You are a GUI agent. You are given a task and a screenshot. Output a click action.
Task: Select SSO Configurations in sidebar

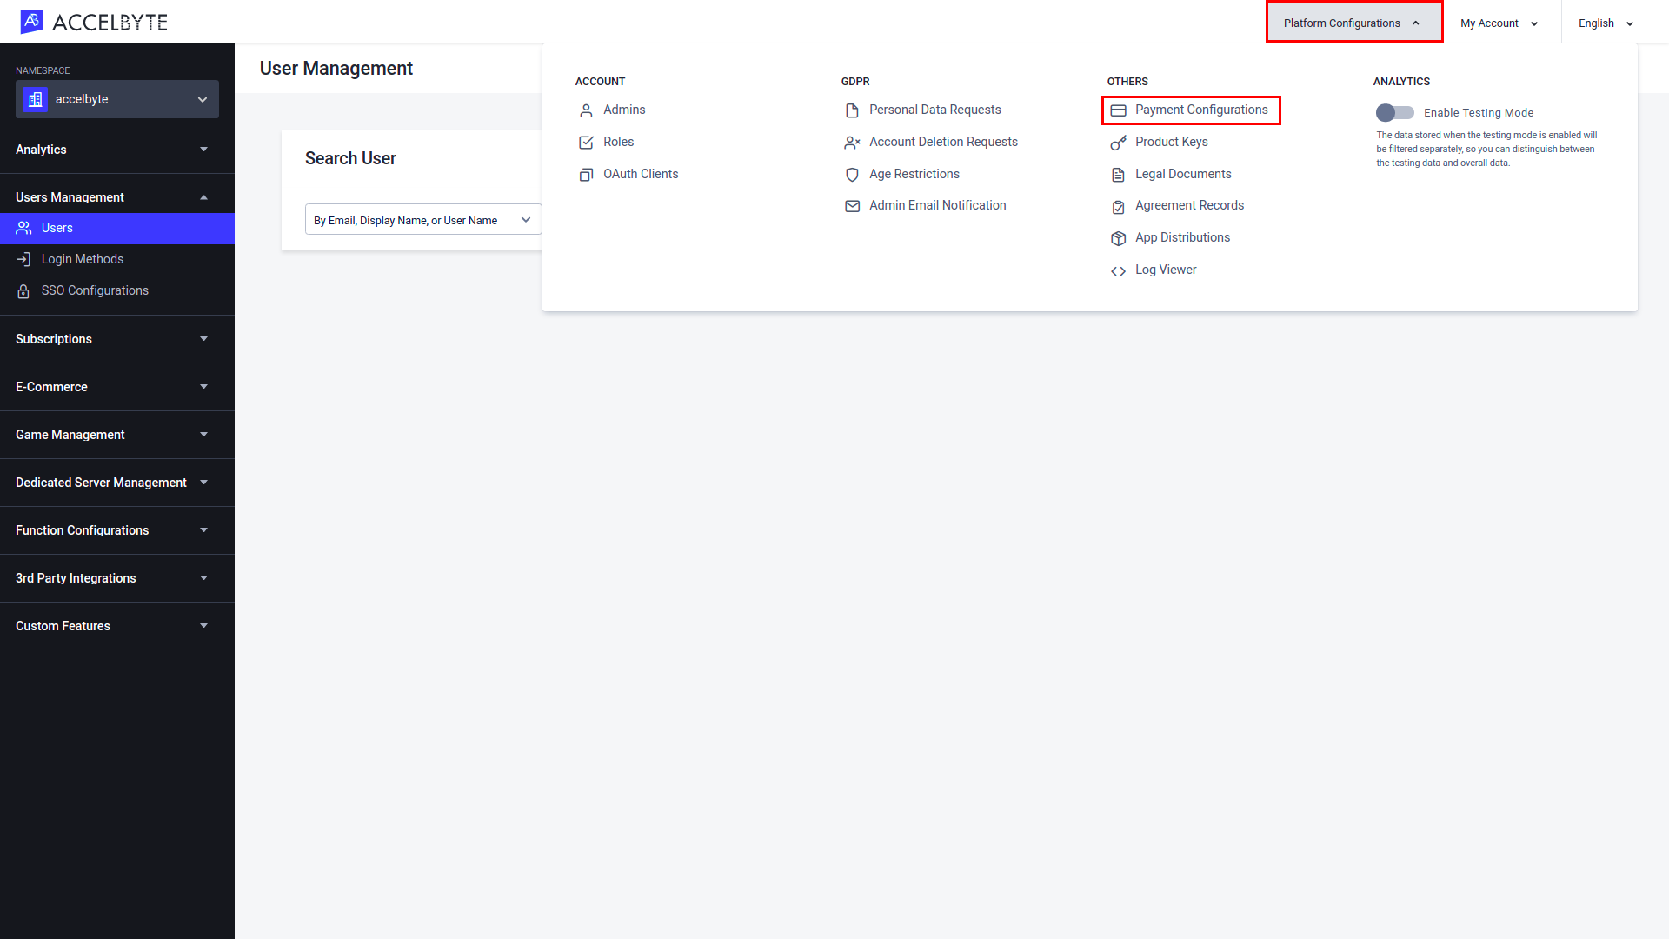click(94, 290)
